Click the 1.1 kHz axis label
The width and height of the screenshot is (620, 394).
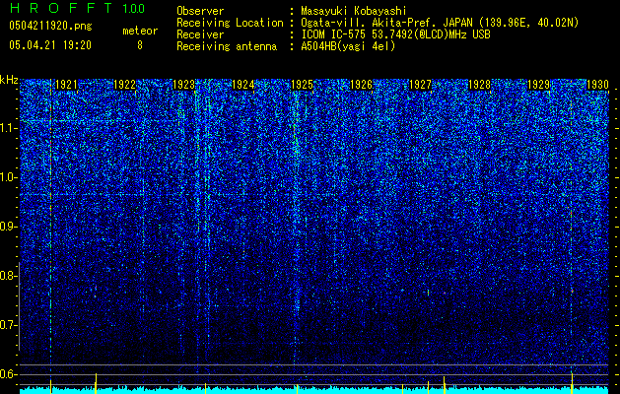[9, 128]
